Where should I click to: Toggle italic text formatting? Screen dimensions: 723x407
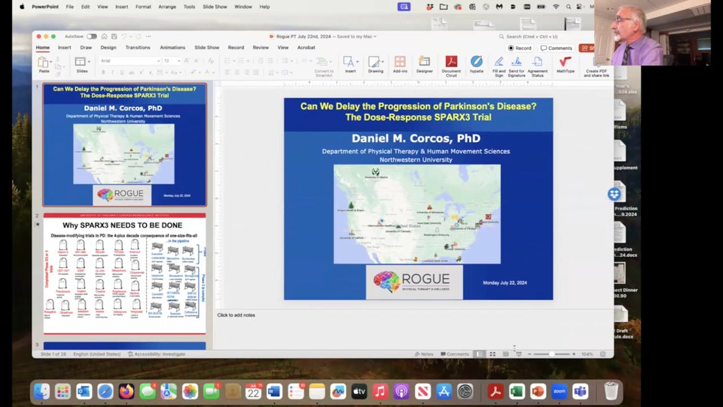click(112, 72)
